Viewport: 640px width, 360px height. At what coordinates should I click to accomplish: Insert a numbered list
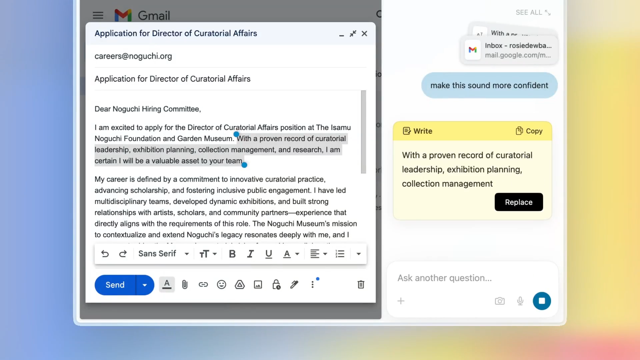(340, 254)
